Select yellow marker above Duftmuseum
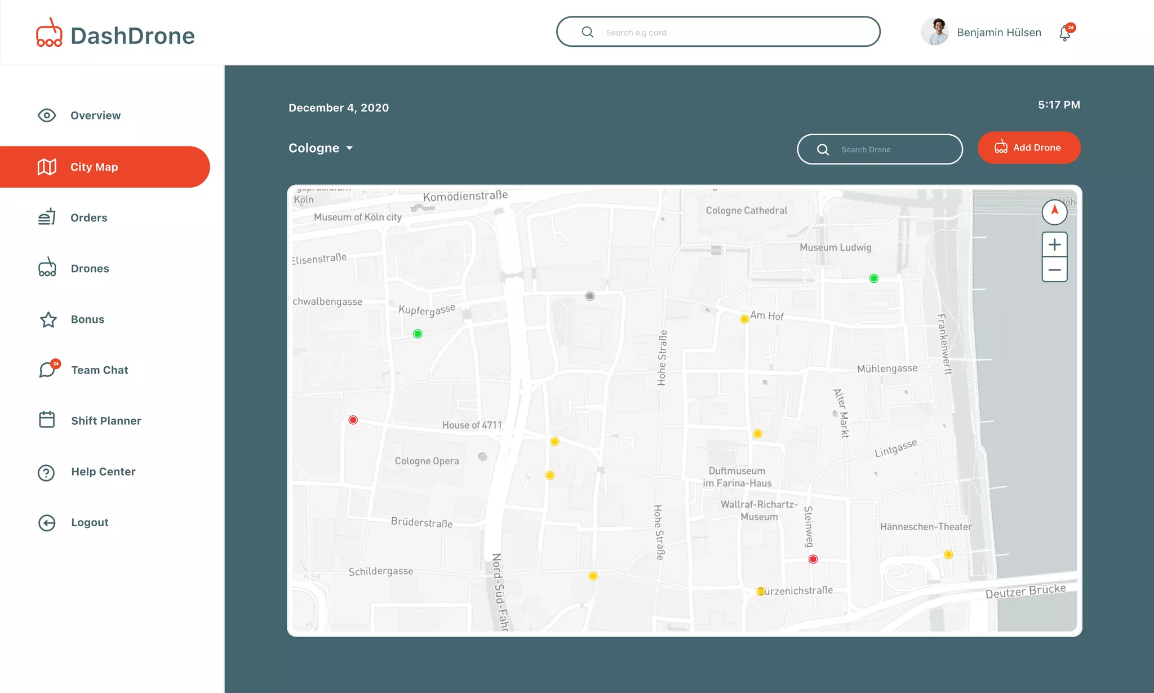 [758, 434]
